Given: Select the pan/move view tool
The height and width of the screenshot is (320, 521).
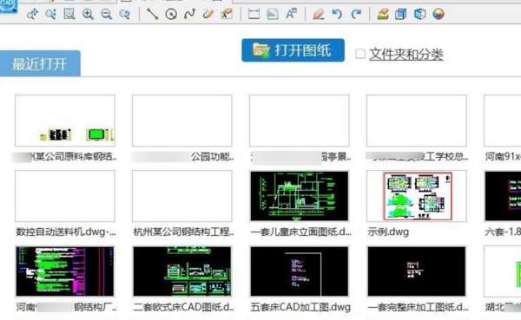Looking at the screenshot, I should (32, 14).
